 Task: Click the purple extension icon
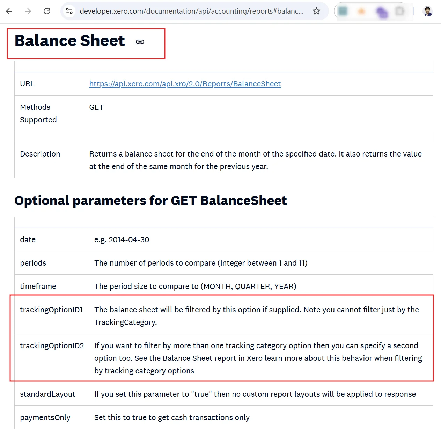[x=382, y=12]
